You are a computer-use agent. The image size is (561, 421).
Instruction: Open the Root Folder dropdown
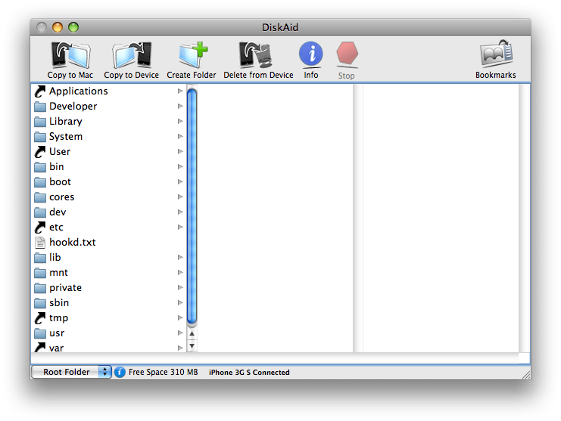tap(71, 372)
